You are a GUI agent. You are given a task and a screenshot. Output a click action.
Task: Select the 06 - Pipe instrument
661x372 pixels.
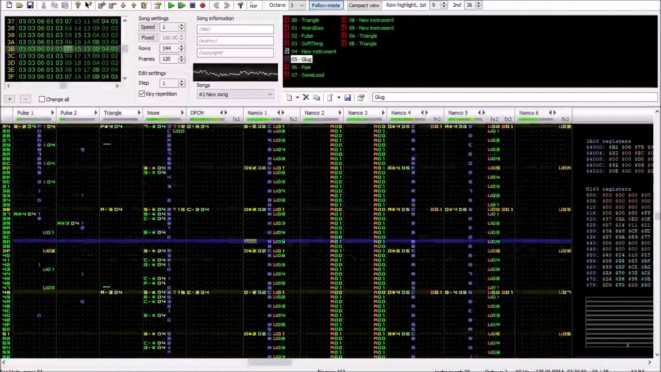(301, 67)
